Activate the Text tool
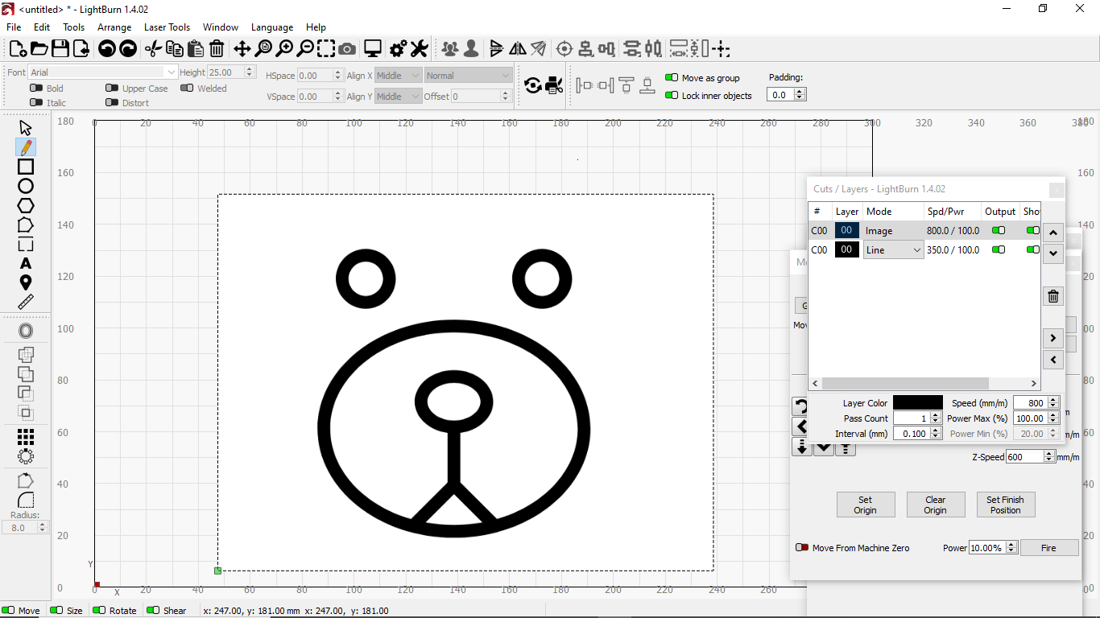The image size is (1100, 618). (x=26, y=263)
